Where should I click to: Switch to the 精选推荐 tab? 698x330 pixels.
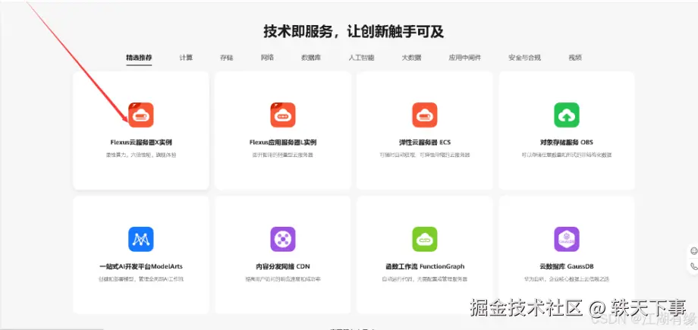click(139, 58)
